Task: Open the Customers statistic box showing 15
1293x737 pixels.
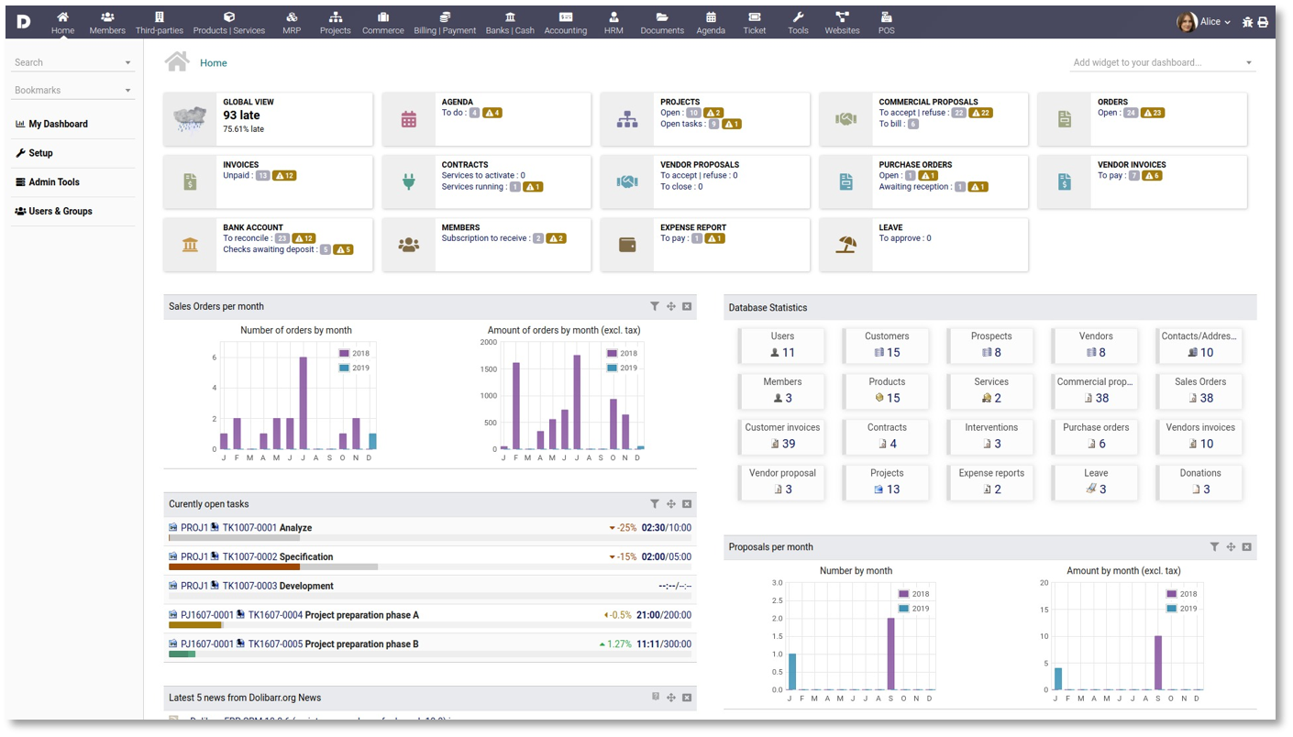Action: tap(887, 345)
